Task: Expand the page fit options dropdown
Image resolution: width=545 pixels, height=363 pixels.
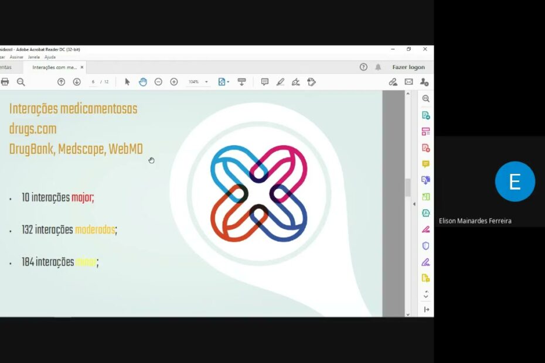Action: click(228, 82)
